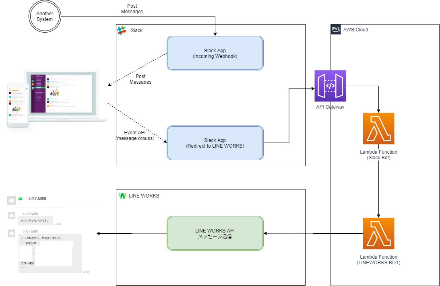Click the データ転送エラー message bubble

[50, 253]
